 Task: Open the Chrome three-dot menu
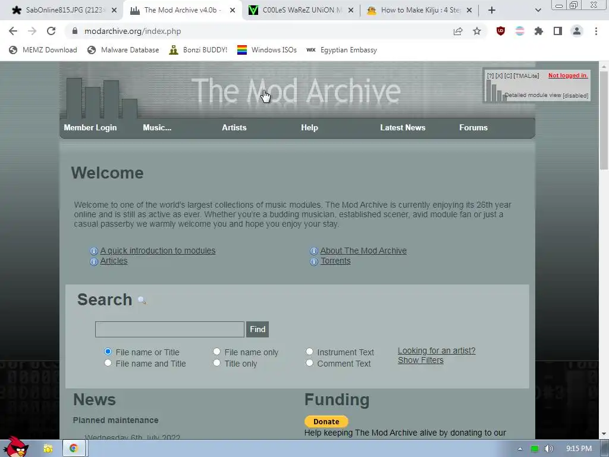pyautogui.click(x=596, y=31)
